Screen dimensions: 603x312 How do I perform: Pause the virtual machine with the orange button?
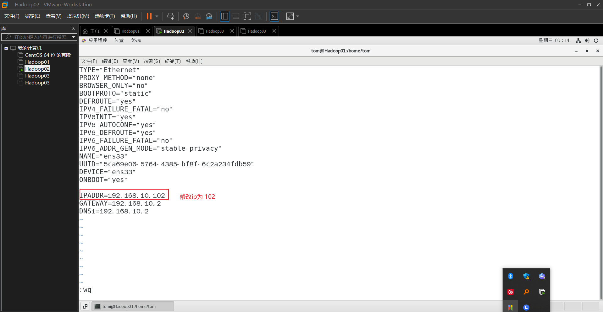click(x=149, y=16)
